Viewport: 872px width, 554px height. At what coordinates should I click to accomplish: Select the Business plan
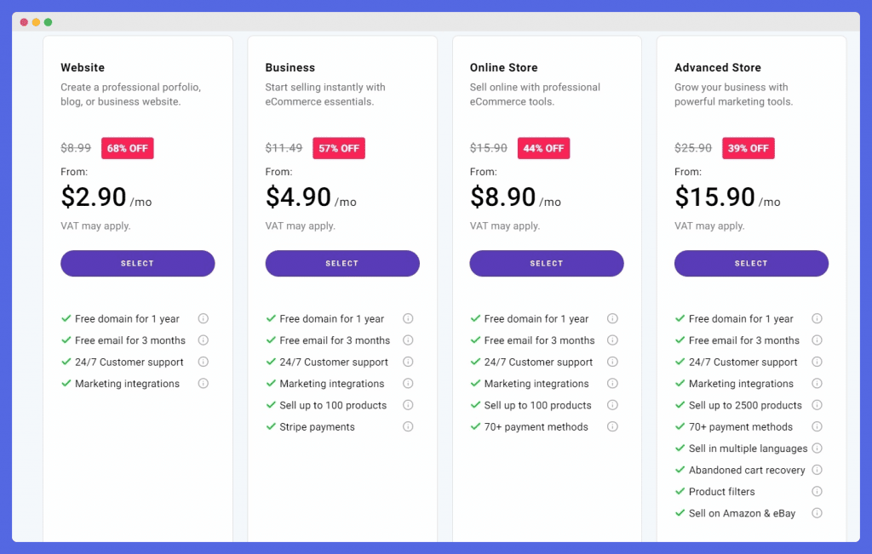[342, 264]
